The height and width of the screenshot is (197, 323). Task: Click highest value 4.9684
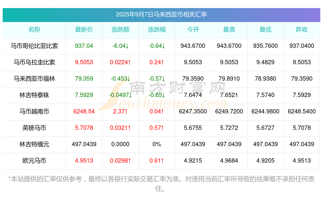tap(229, 161)
